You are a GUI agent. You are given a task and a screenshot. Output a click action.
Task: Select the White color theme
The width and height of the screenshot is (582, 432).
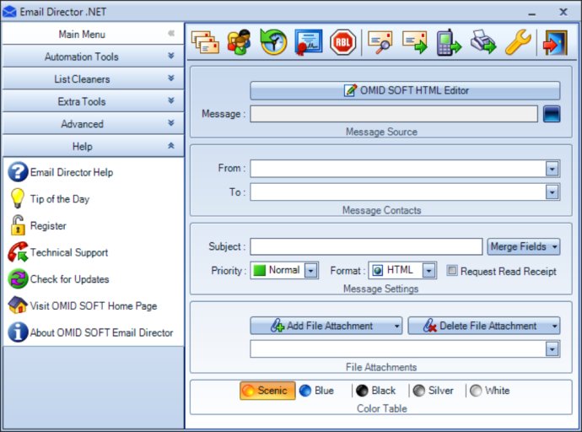[490, 391]
